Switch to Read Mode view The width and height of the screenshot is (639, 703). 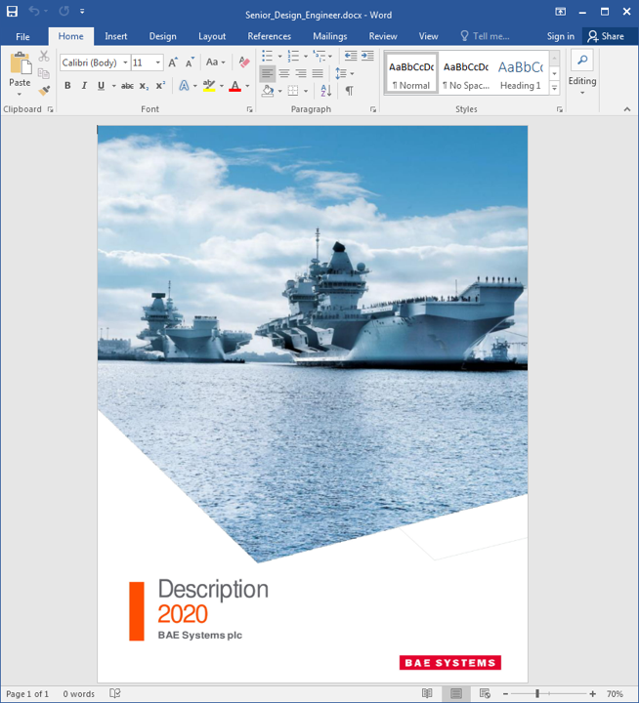click(x=427, y=693)
